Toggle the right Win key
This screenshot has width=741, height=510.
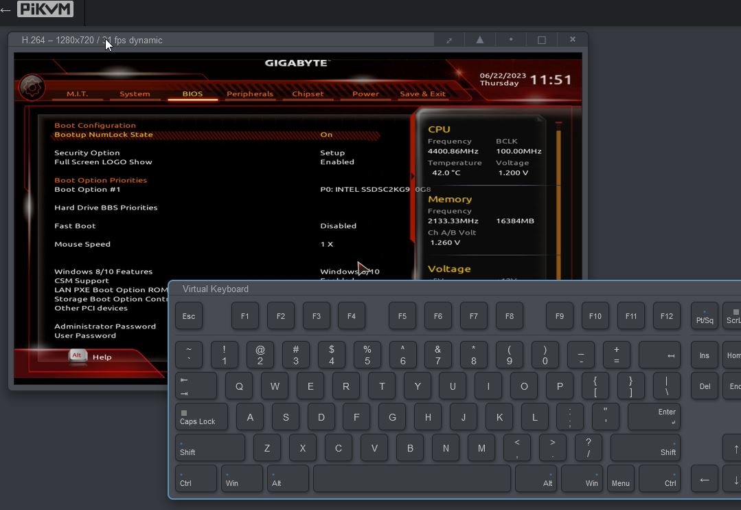tap(582, 479)
